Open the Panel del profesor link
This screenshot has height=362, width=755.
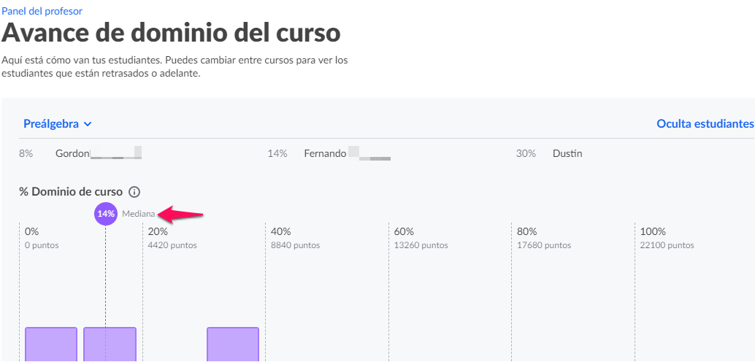pyautogui.click(x=42, y=11)
